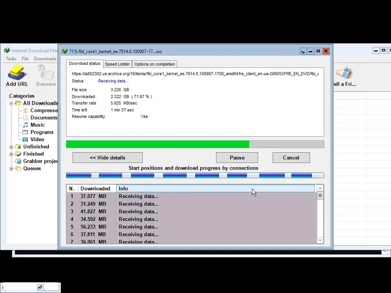391x293 pixels.
Task: Click the Hide details button
Action: [107, 158]
